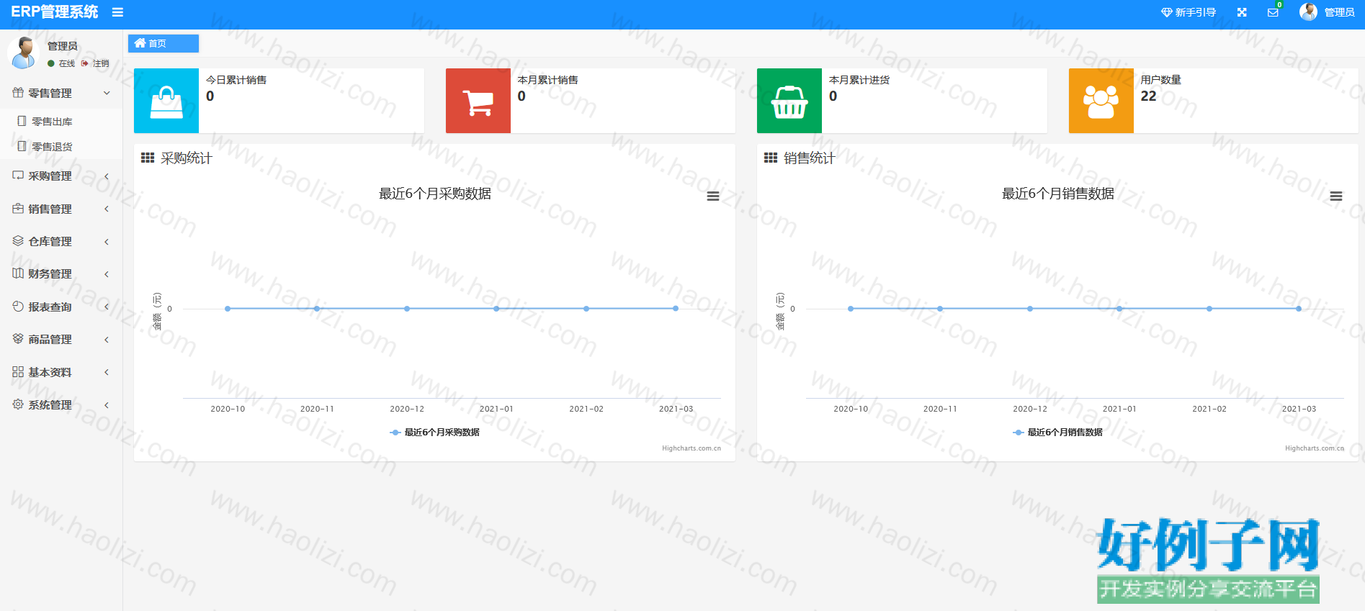Expand the 报表查询 menu
The image size is (1365, 611).
(x=61, y=307)
